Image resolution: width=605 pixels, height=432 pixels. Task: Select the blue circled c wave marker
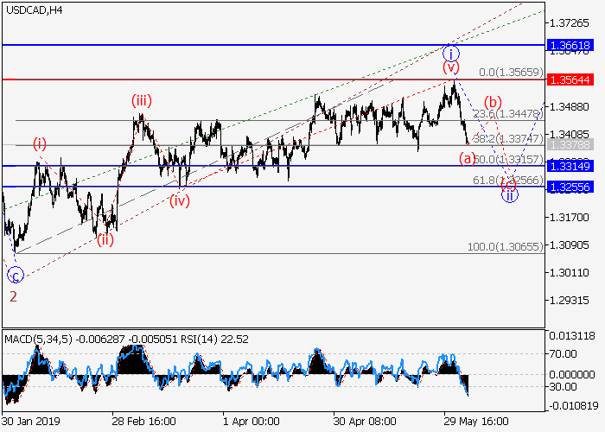[15, 276]
